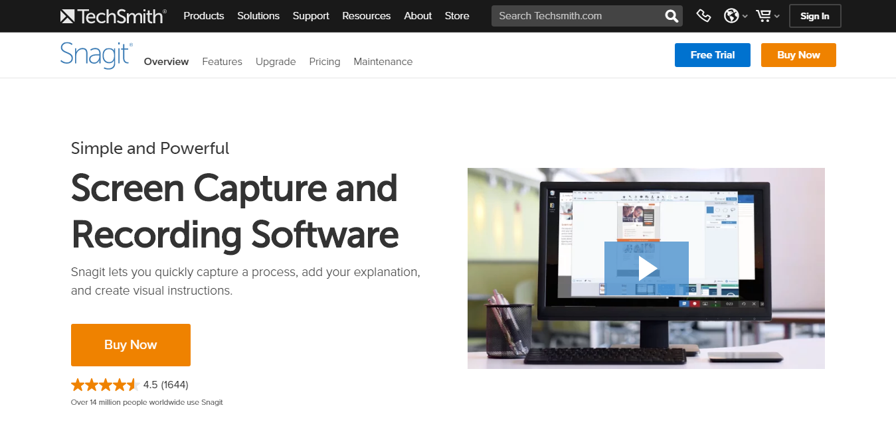Open the Products menu

click(204, 16)
